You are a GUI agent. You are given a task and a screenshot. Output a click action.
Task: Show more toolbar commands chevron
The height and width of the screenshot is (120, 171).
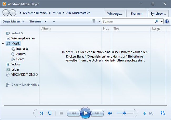point(54,22)
